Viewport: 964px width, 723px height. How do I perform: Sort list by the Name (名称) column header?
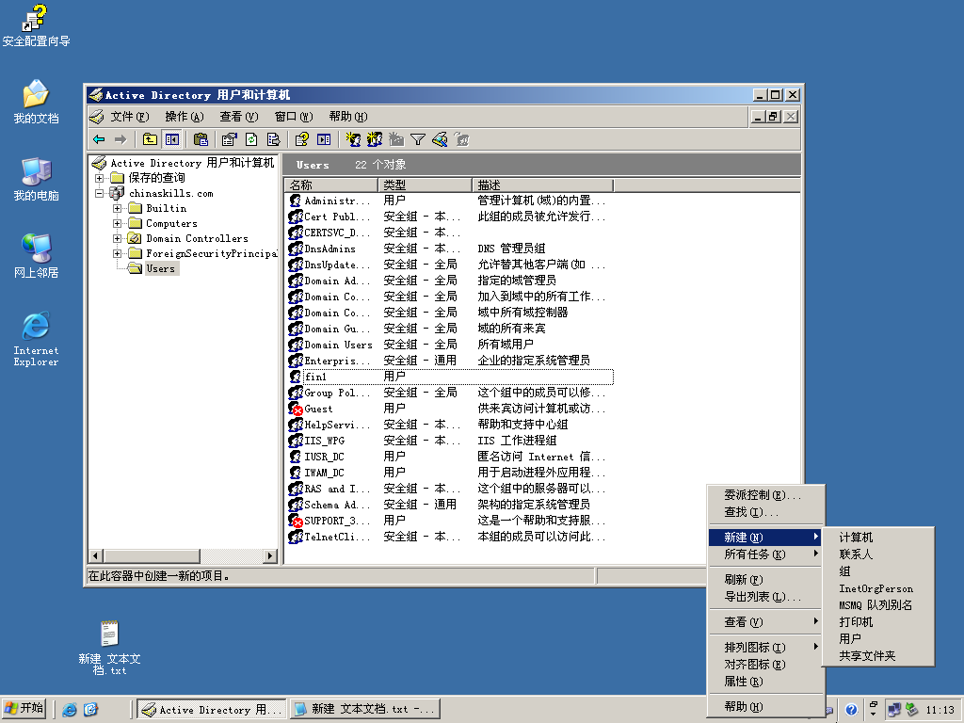[x=330, y=185]
